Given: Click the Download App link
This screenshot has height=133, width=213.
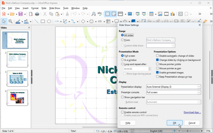Looking at the screenshot, I should [x=192, y=112].
